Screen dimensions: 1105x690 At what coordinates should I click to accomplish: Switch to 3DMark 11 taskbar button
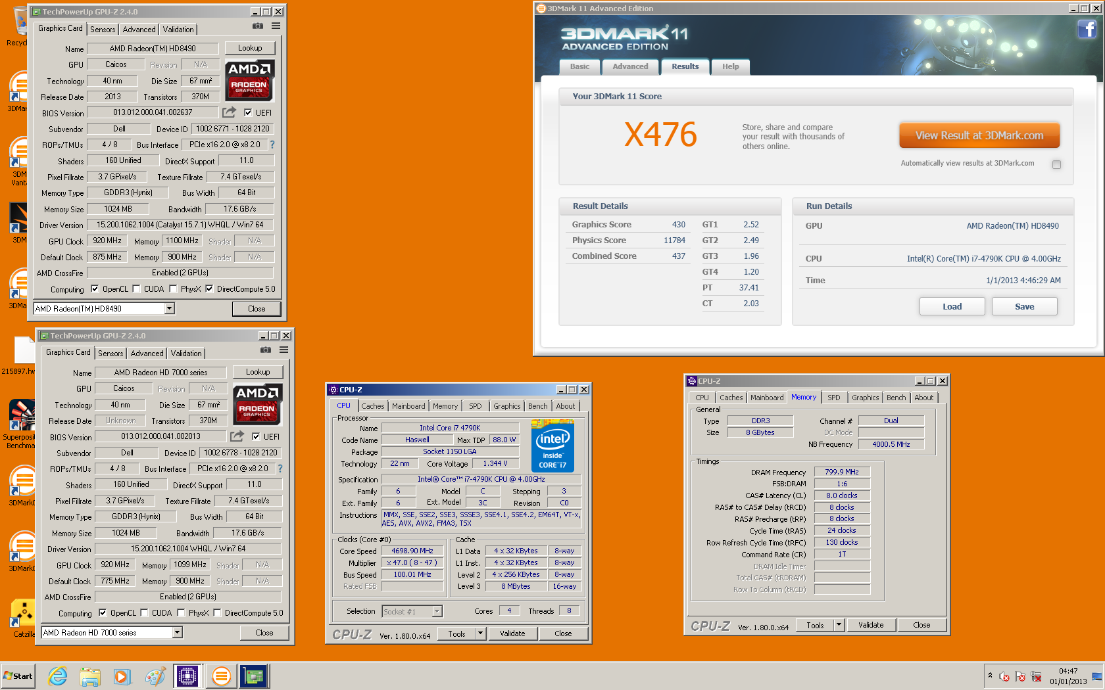[x=221, y=676]
